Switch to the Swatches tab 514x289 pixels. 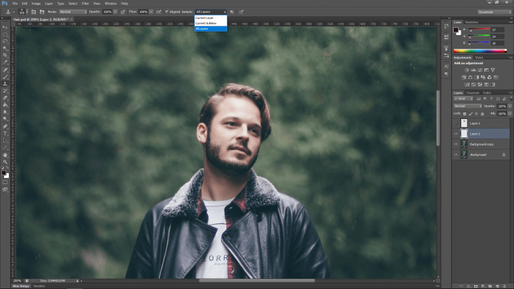pos(471,22)
